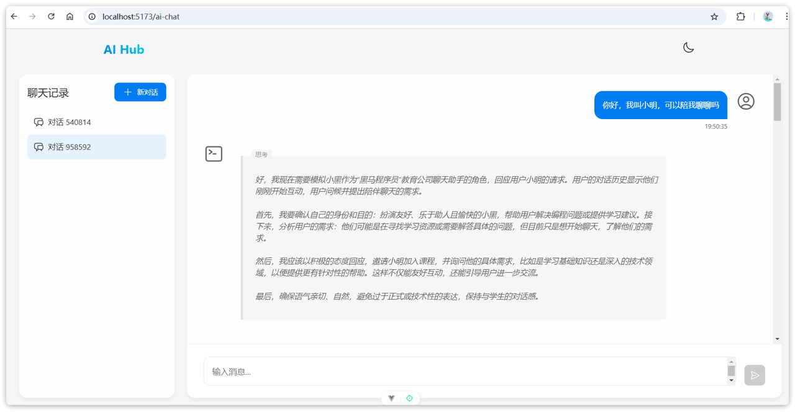This screenshot has width=795, height=412.
Task: Click the chat area scrollbar down arrow
Action: pyautogui.click(x=777, y=339)
